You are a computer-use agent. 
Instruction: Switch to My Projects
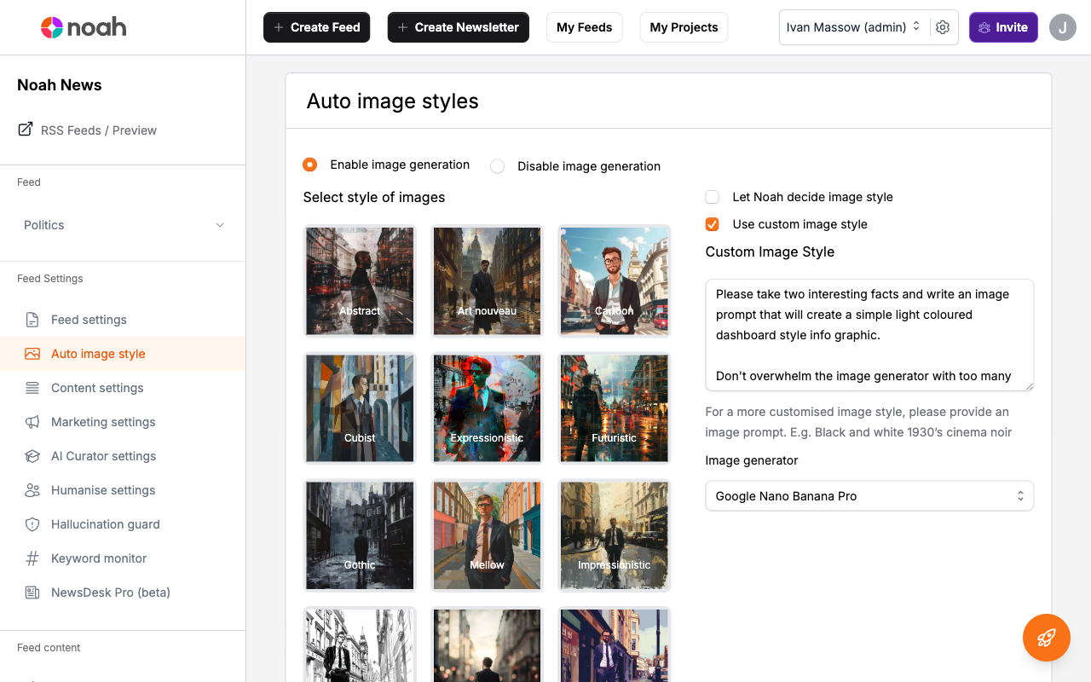click(684, 26)
